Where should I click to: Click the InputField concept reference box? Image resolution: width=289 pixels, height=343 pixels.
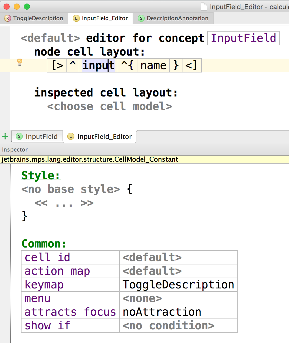tap(243, 38)
